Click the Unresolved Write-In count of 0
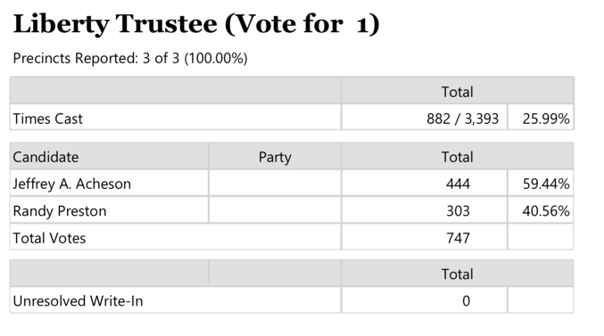 (x=466, y=301)
